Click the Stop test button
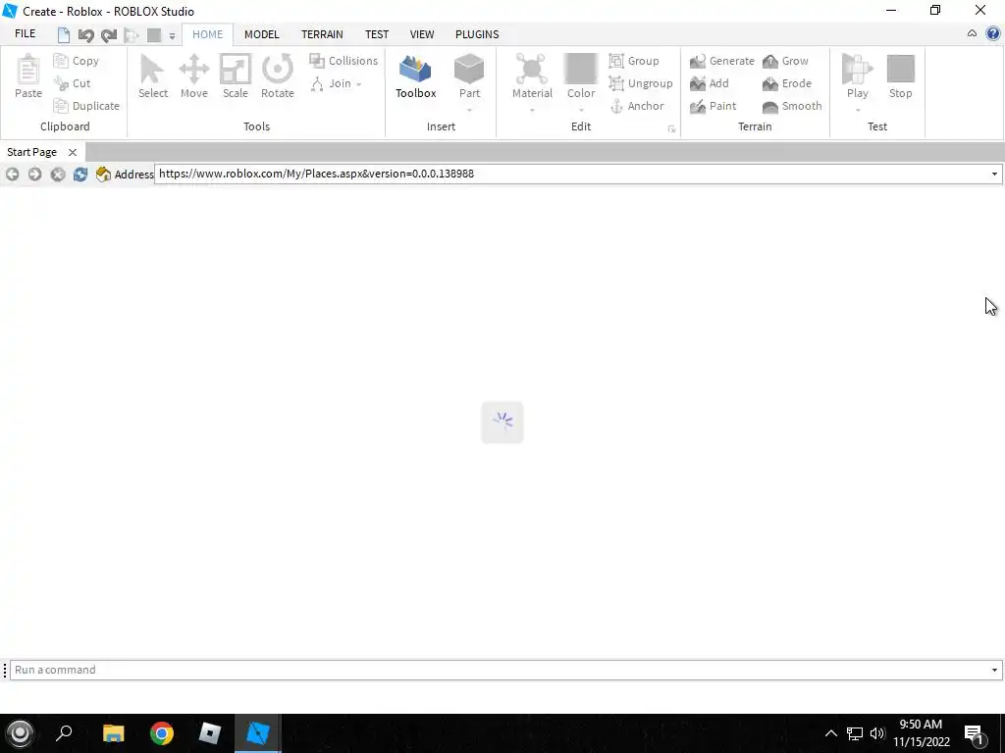Screen dimensions: 1005x753 [x=900, y=76]
